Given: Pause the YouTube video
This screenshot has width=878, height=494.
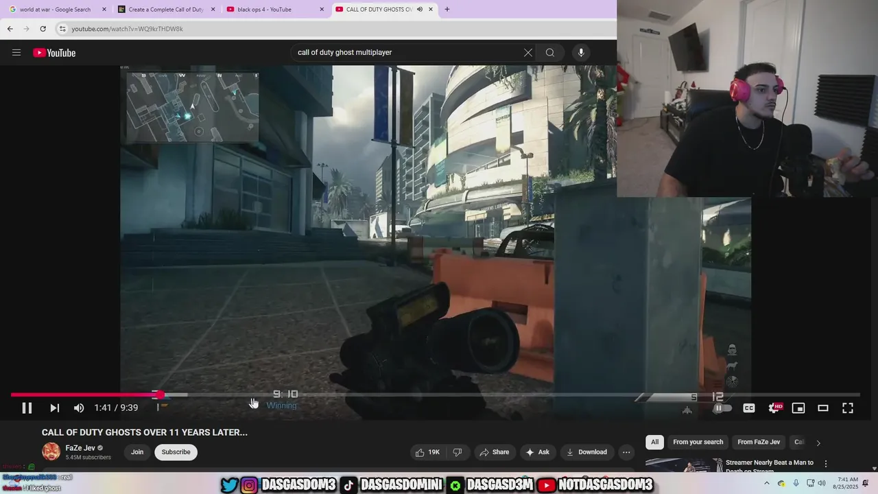Looking at the screenshot, I should click(x=27, y=408).
